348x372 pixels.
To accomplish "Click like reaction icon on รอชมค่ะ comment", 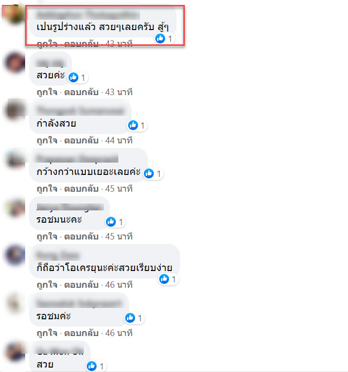I will point(130,318).
